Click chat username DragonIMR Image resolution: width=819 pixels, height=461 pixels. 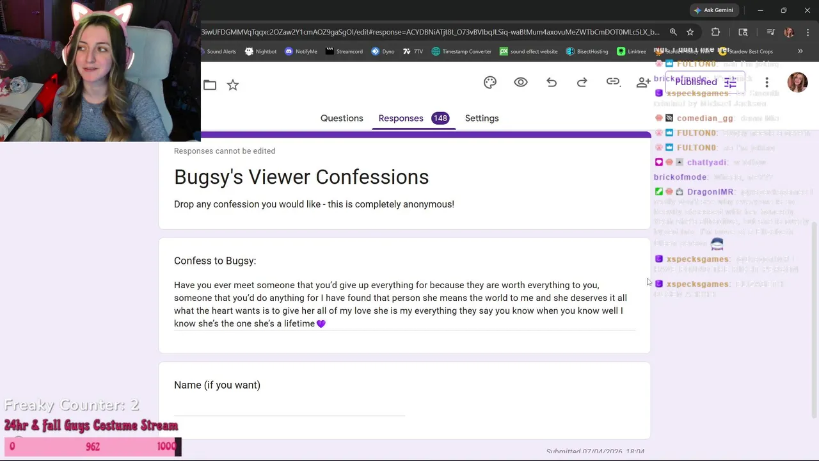(x=710, y=192)
